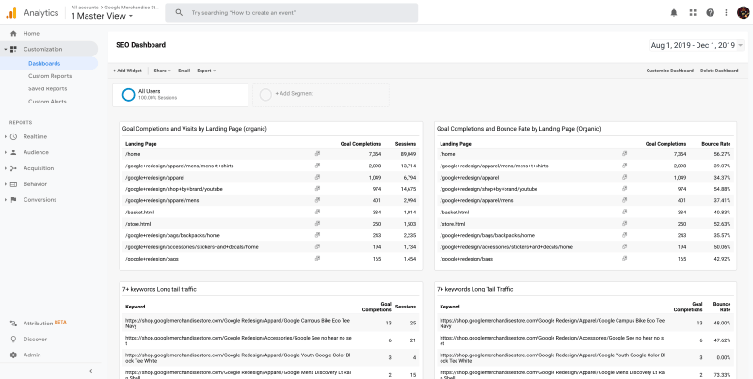
Task: Open /home page link icon in left widget
Action: coord(317,154)
